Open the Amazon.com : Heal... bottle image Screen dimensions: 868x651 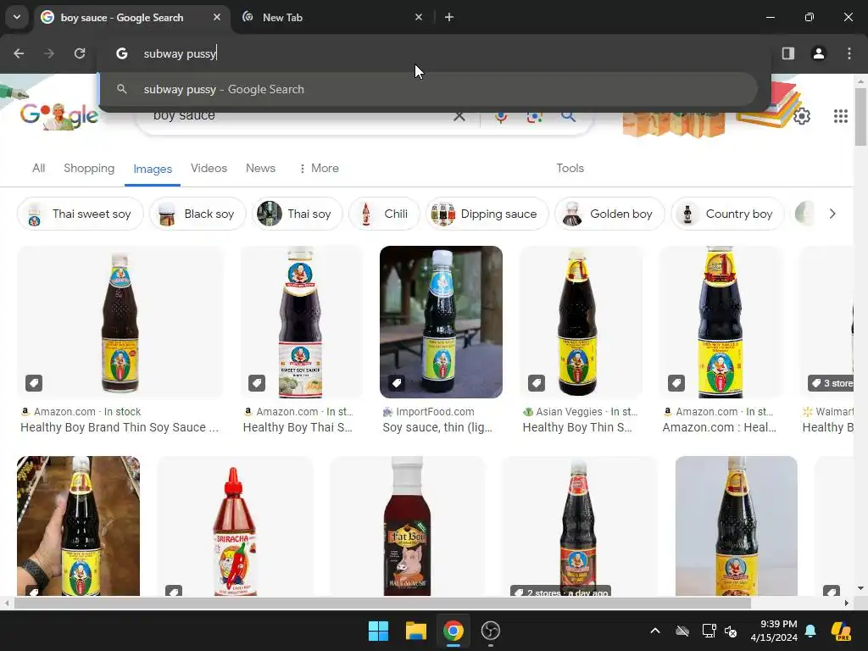721,321
